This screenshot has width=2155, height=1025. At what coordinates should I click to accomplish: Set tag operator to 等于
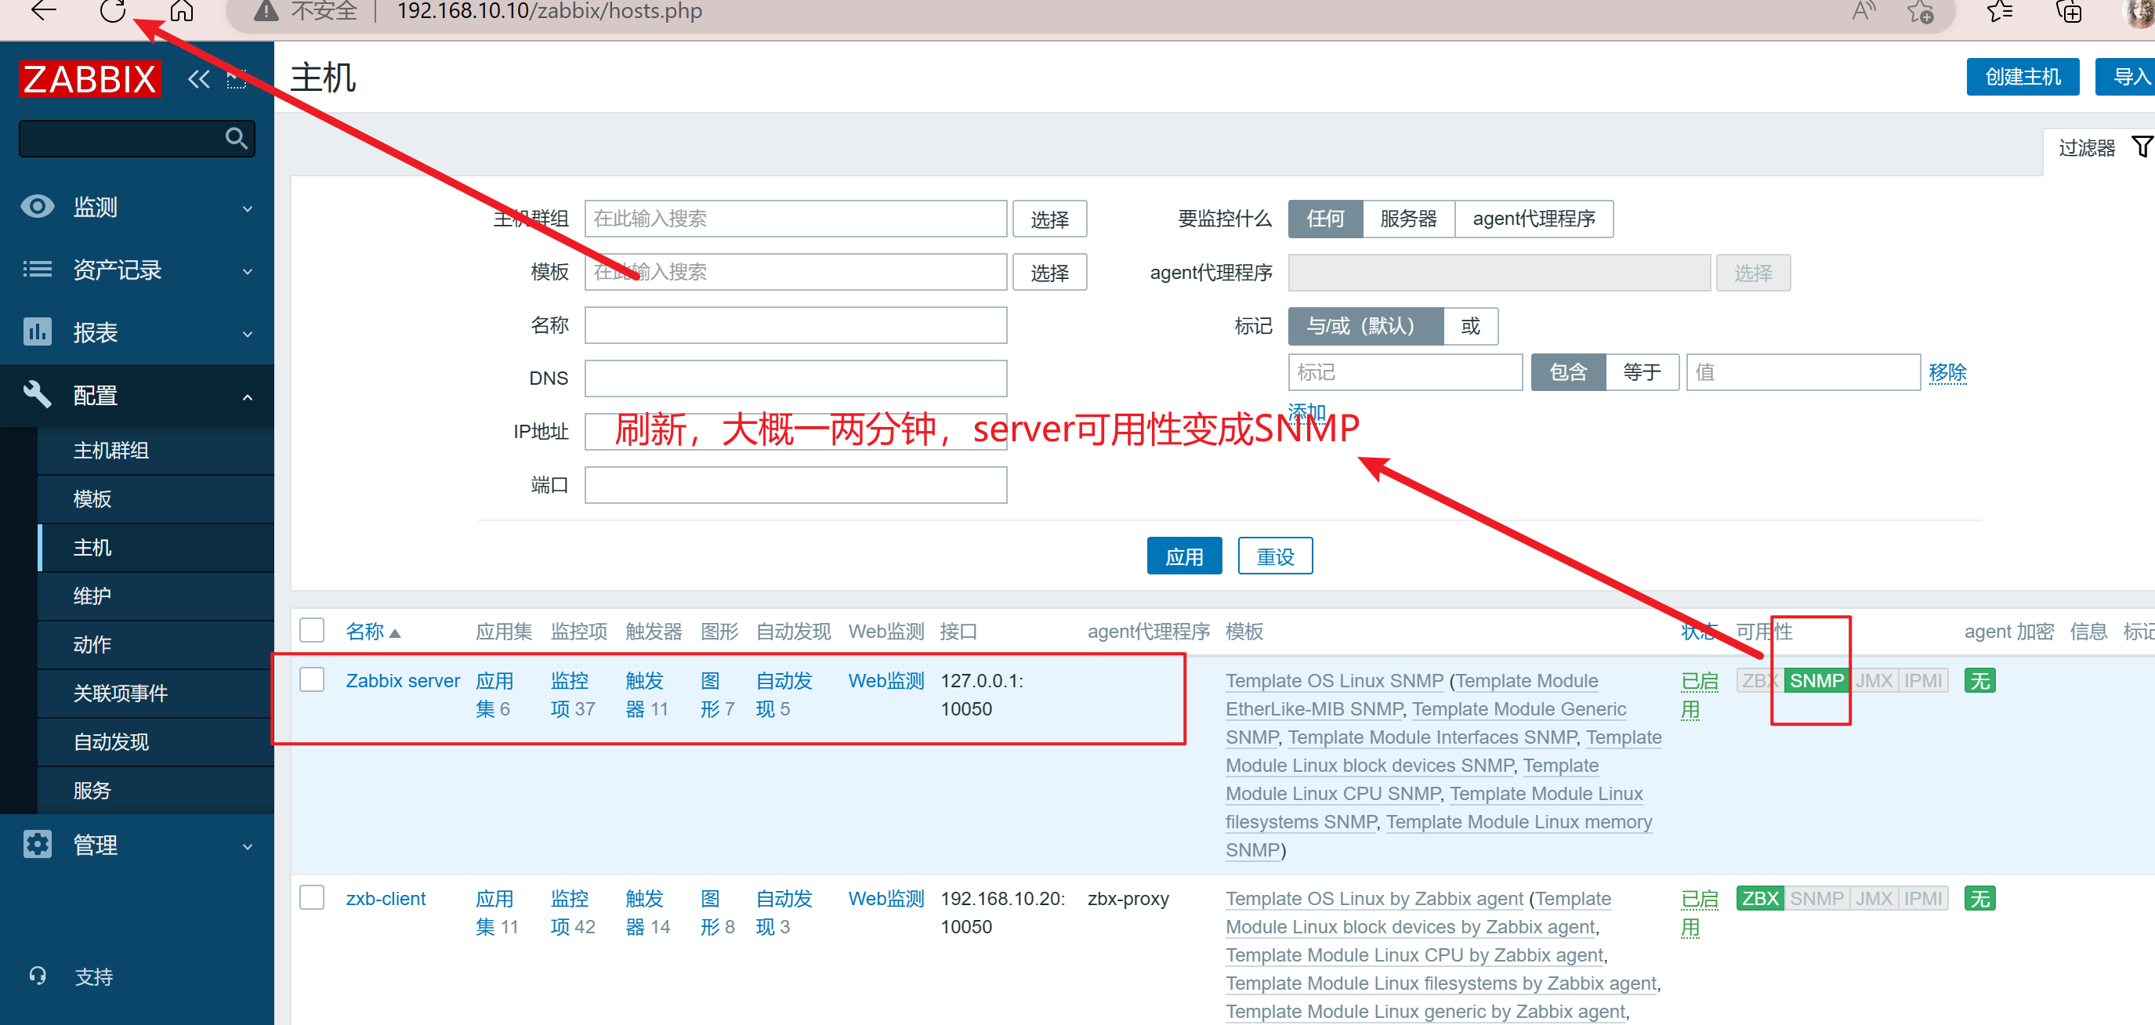[1642, 371]
